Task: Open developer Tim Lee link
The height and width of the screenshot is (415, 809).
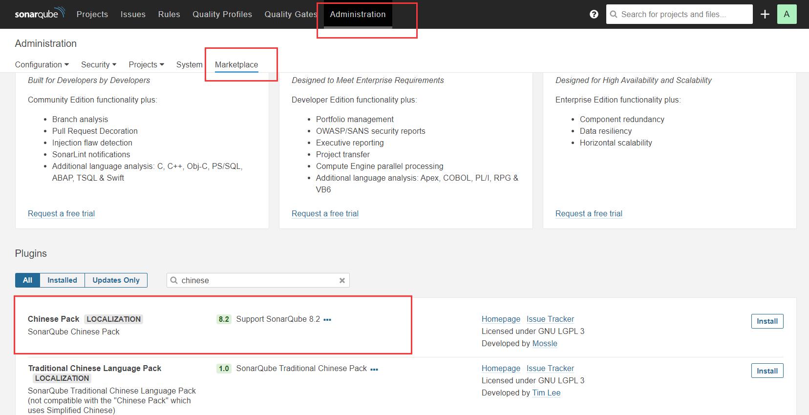Action: tap(546, 393)
